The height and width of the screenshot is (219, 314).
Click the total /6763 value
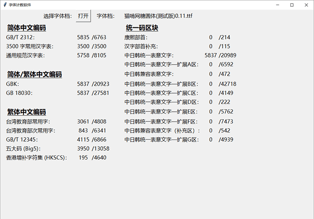click(x=99, y=37)
